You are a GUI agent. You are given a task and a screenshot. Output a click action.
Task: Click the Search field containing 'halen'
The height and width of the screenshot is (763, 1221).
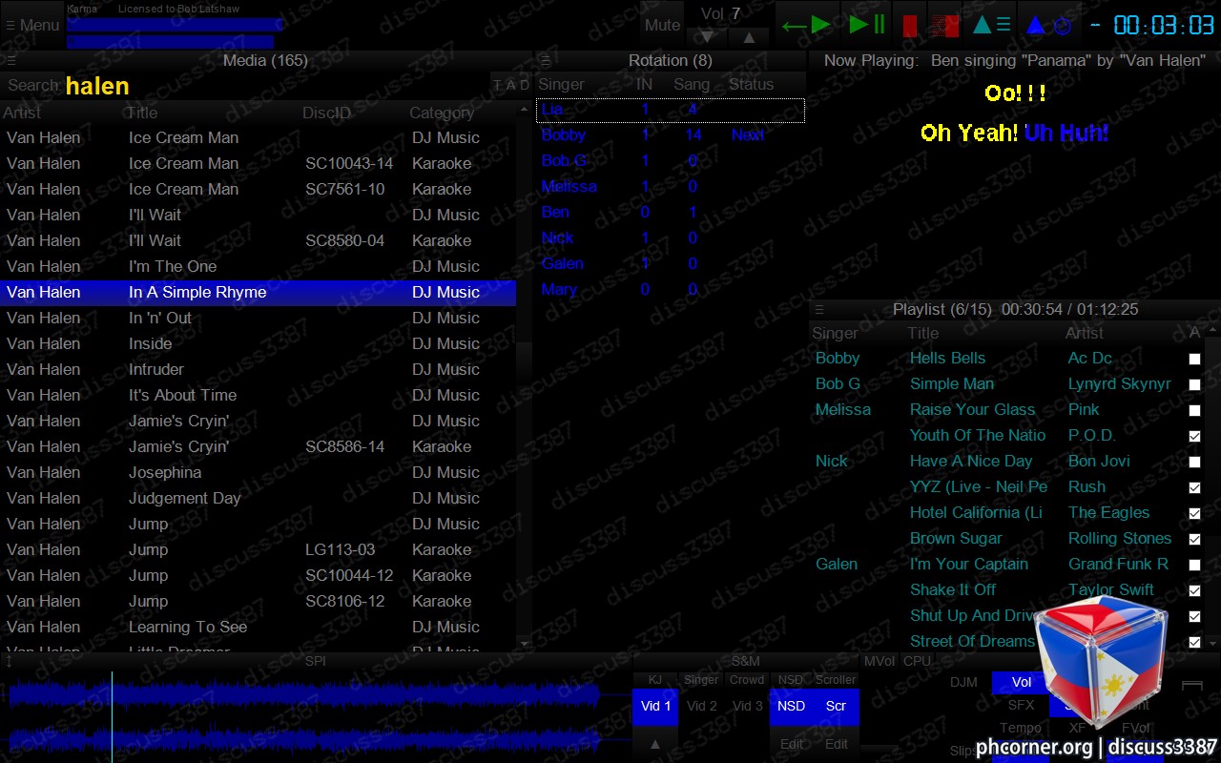click(x=277, y=86)
